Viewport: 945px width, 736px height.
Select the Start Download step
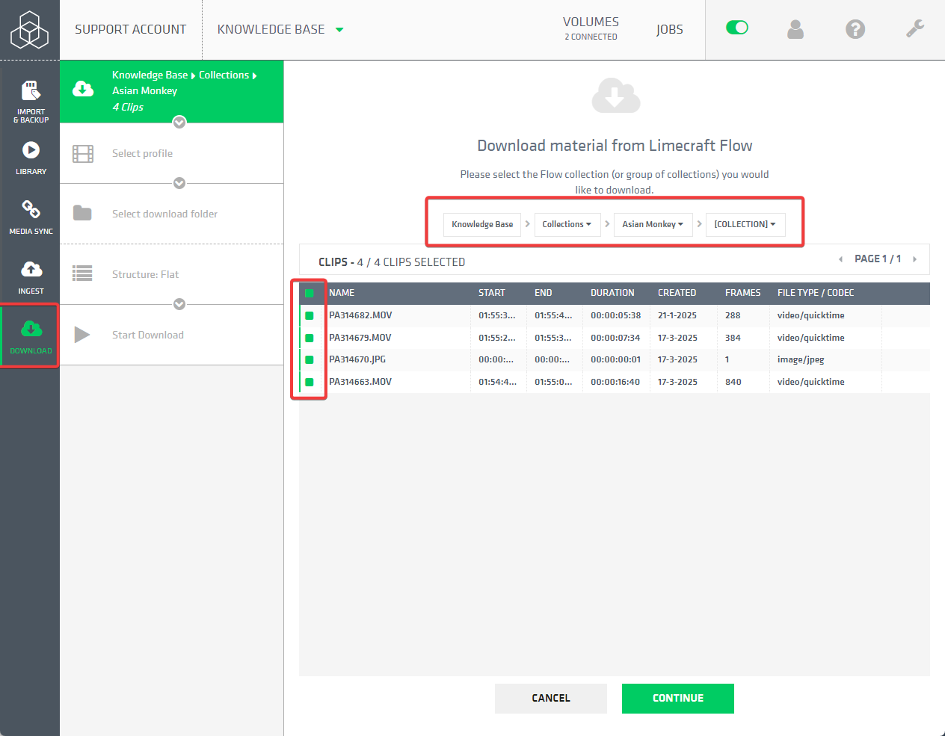coord(171,335)
